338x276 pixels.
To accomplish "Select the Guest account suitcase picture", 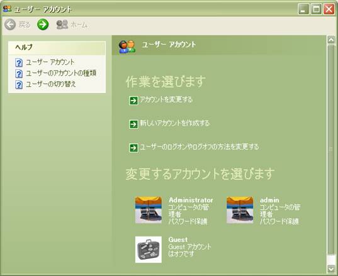I will [x=149, y=250].
